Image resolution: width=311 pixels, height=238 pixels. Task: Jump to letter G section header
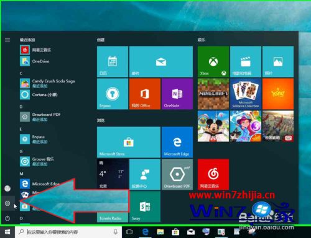pyautogui.click(x=21, y=151)
